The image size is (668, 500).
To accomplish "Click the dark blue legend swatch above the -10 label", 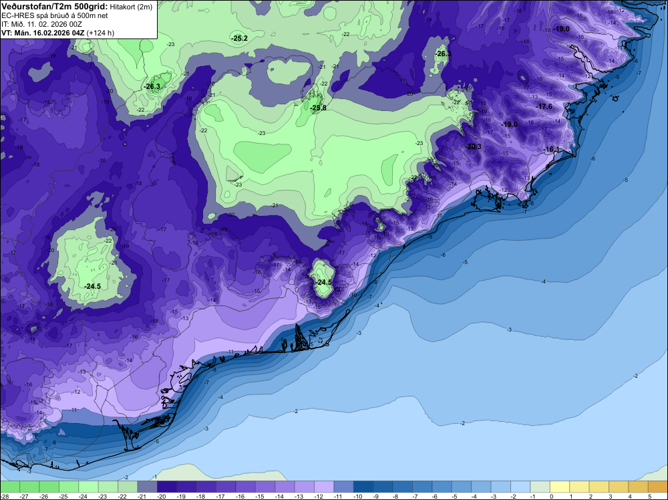I will click(x=363, y=487).
